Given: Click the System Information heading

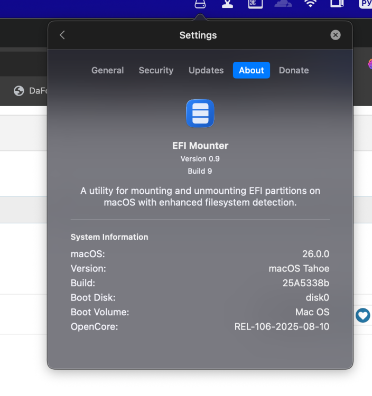Looking at the screenshot, I should [x=109, y=237].
